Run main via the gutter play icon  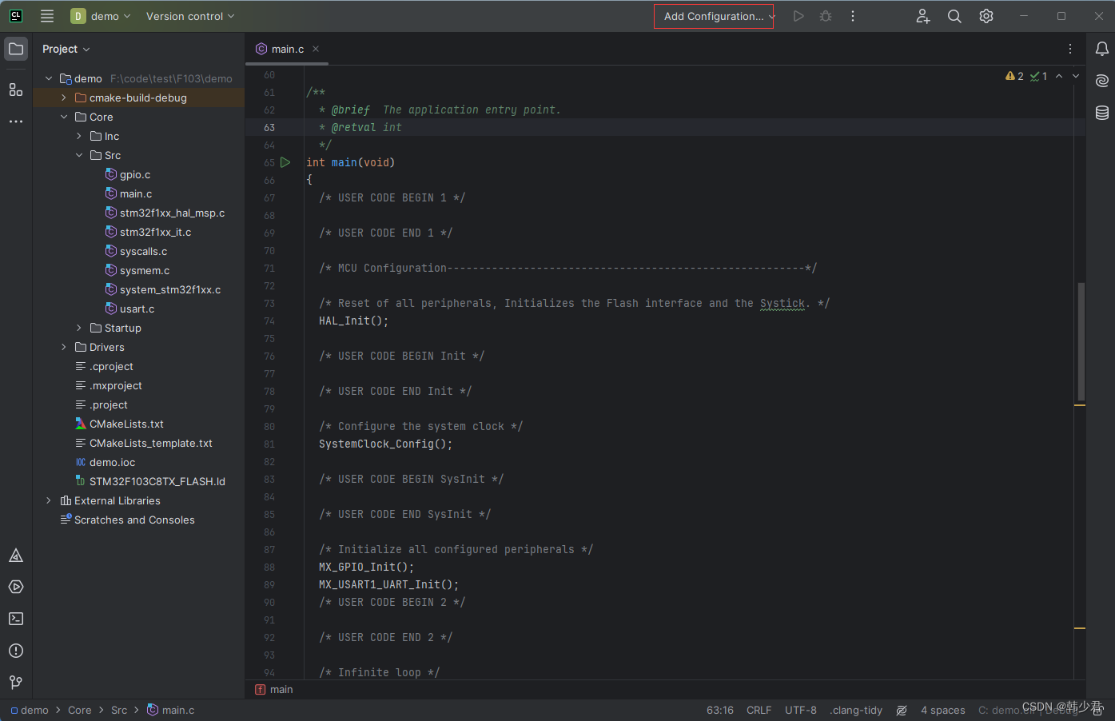coord(285,162)
